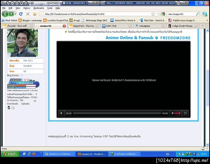Switch to the HappyFarm tab
Viewport: 210px width, 164px height.
tap(84, 26)
